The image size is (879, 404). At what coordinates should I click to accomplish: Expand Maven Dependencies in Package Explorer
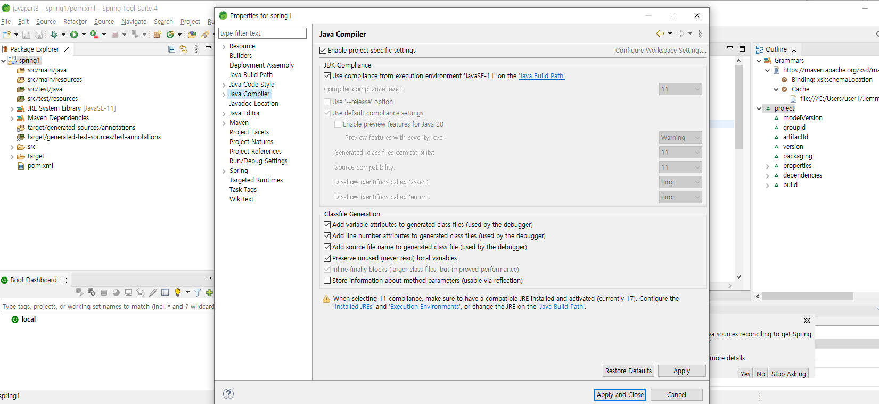tap(12, 119)
